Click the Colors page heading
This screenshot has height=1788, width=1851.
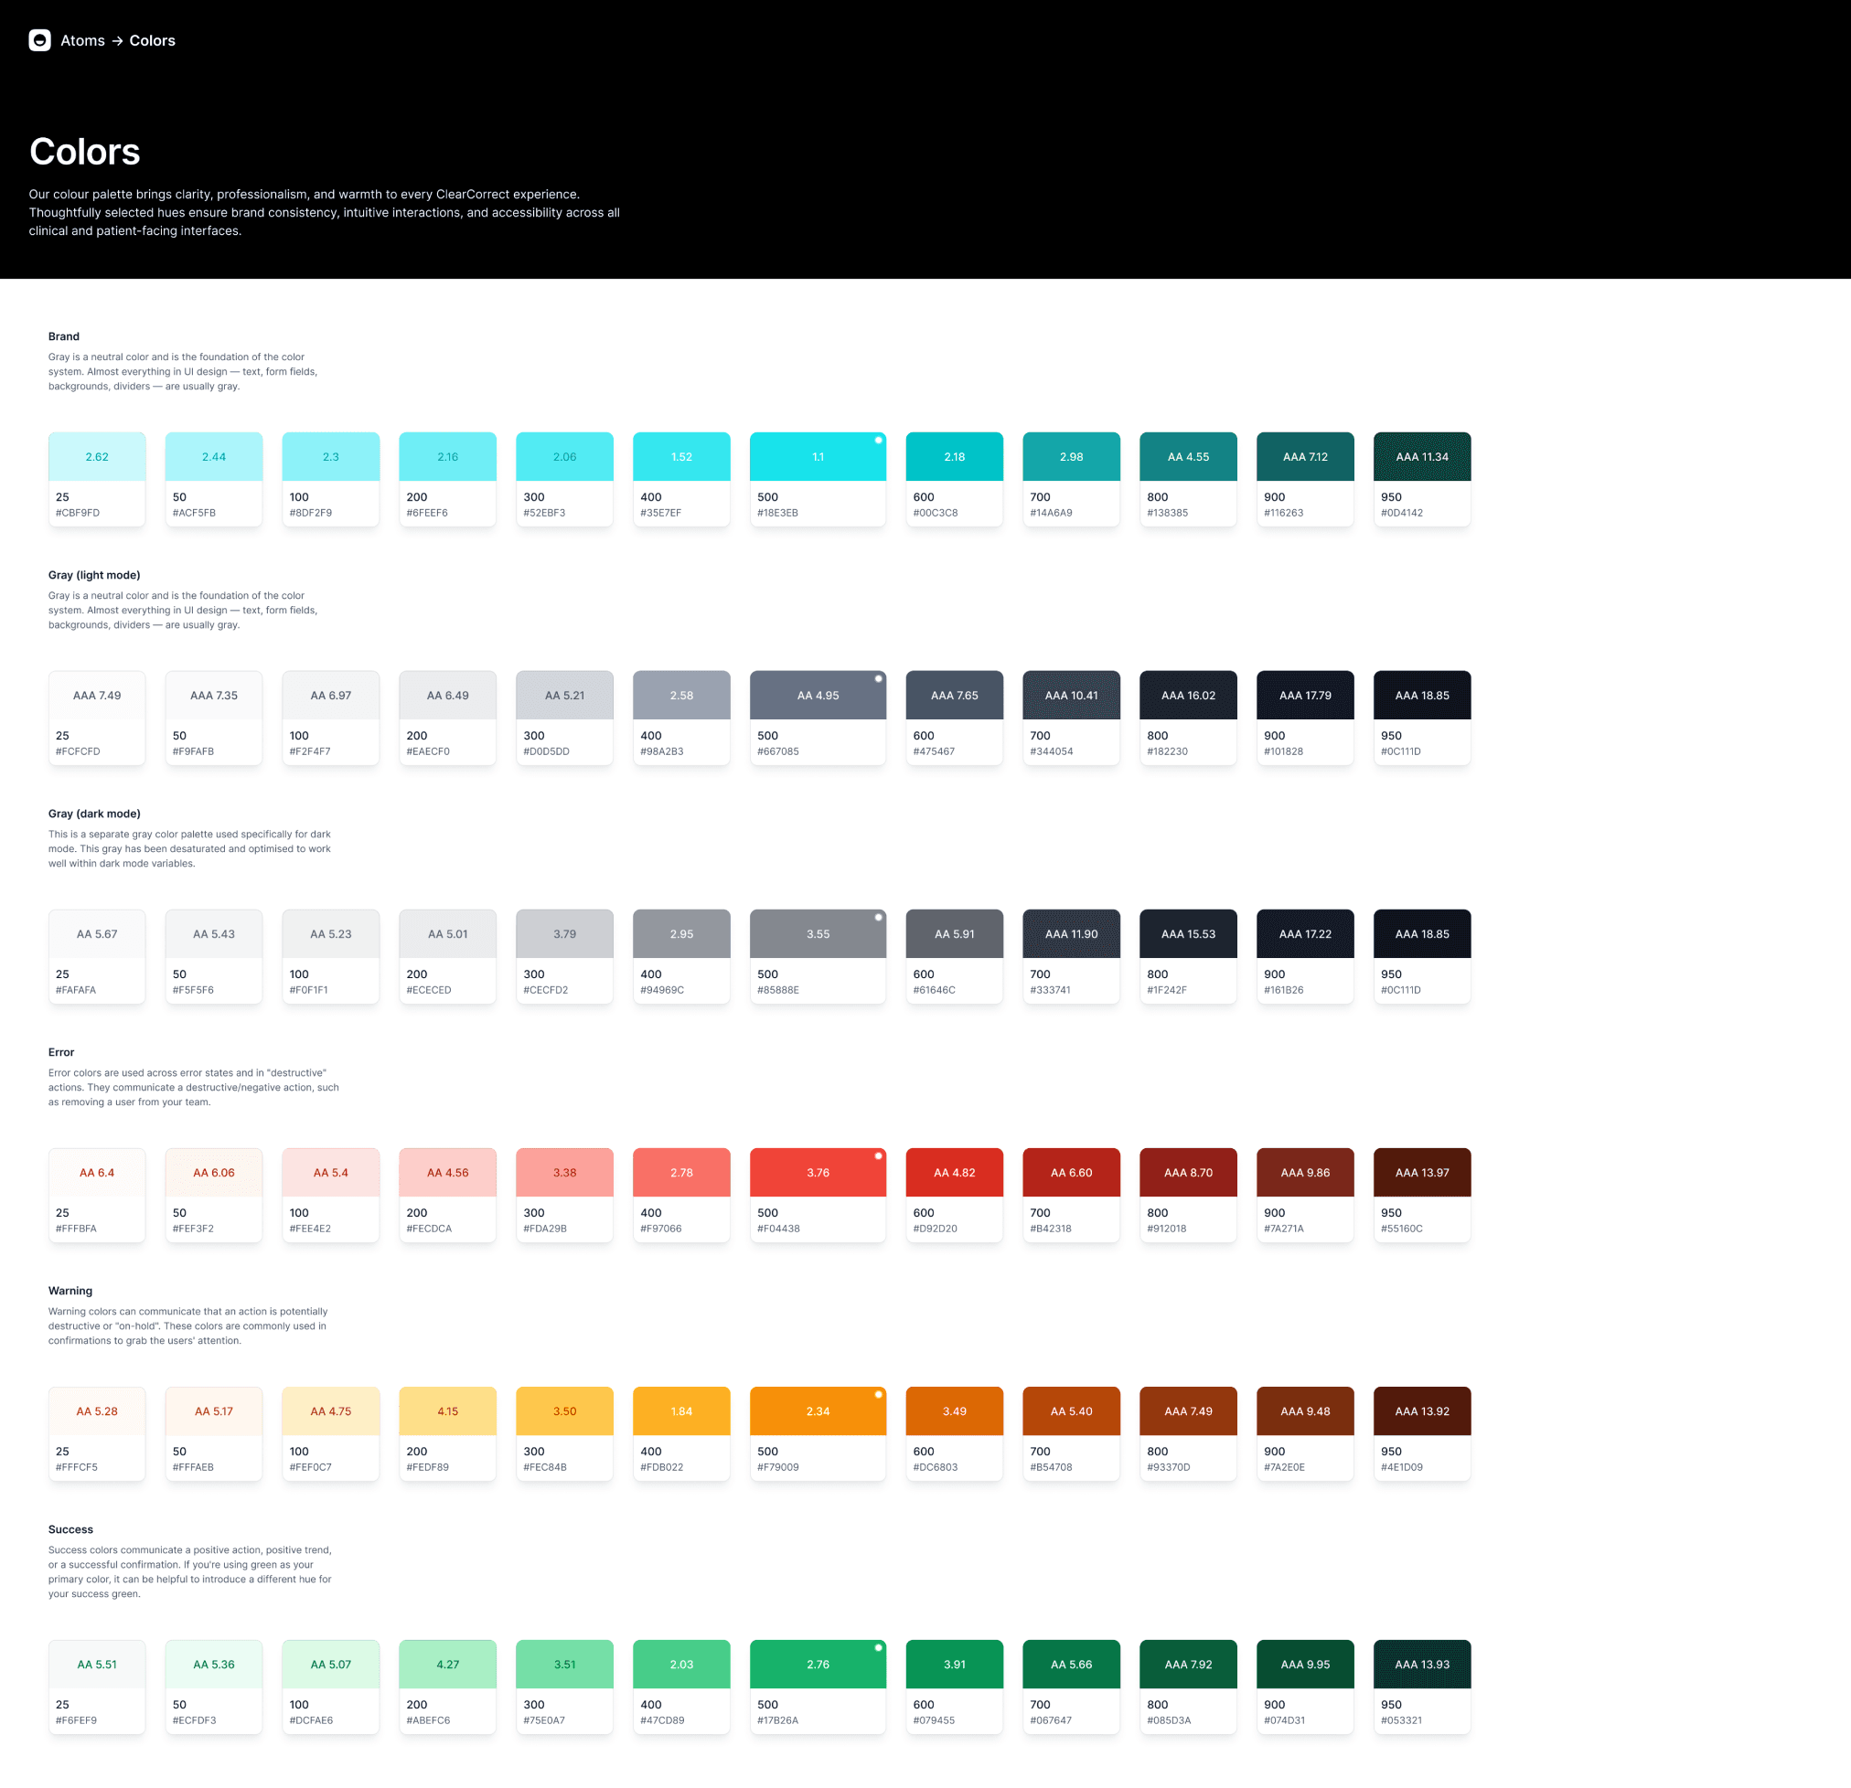85,152
